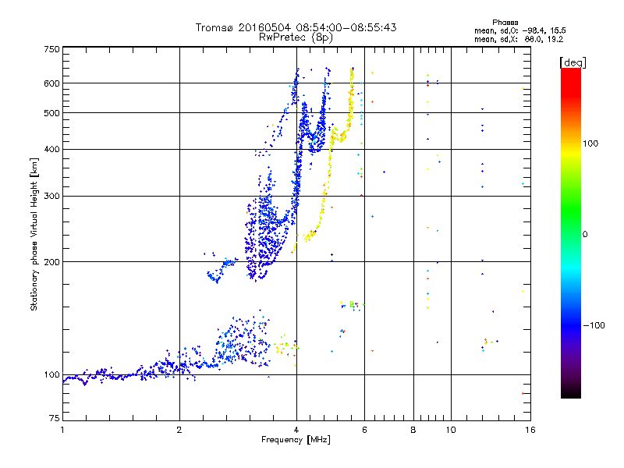Click the '100' colorbar tick label
The image size is (624, 468).
tap(590, 144)
